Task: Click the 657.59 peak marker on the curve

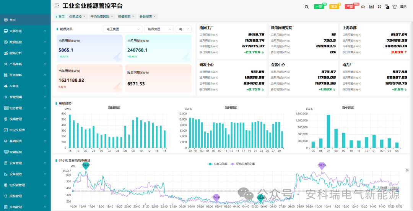Action: (x=322, y=166)
